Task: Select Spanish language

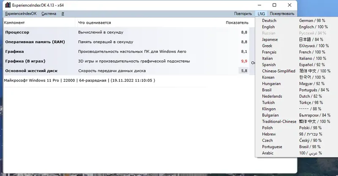Action: click(x=297, y=65)
